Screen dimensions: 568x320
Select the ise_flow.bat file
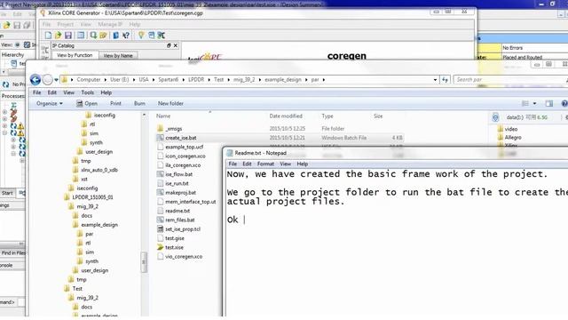(178, 174)
